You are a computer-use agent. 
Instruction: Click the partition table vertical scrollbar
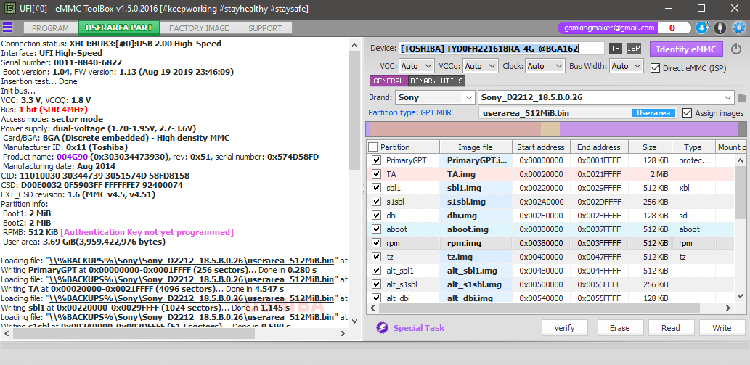coord(741,191)
